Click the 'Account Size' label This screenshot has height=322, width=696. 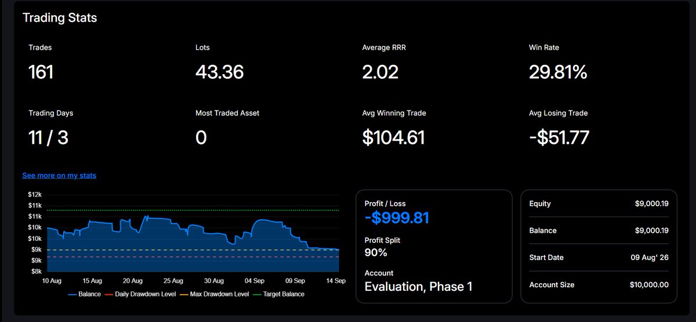[552, 285]
